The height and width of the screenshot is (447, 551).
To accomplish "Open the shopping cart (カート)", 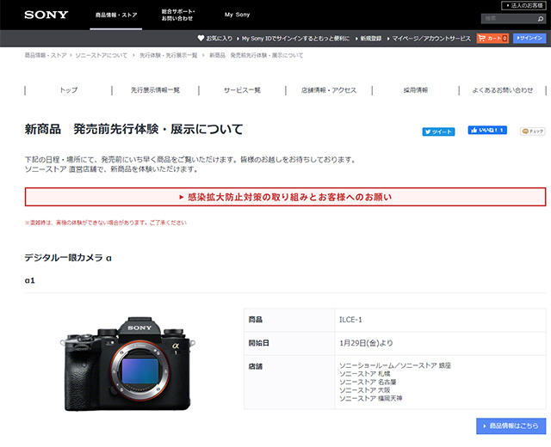I will [492, 39].
